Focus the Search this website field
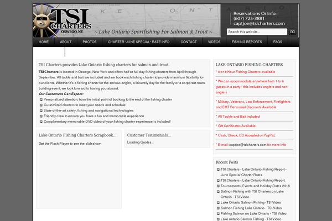The width and height of the screenshot is (332, 221). point(257,31)
